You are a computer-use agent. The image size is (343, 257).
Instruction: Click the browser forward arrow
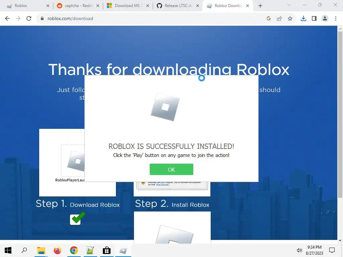[x=18, y=19]
